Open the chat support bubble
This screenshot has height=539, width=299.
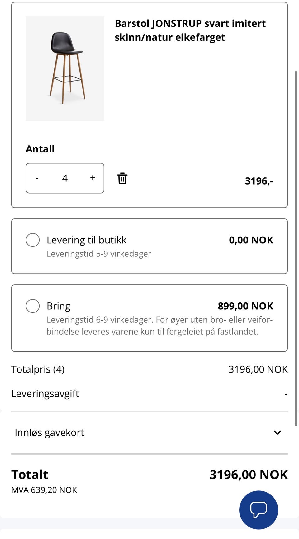coord(259,510)
